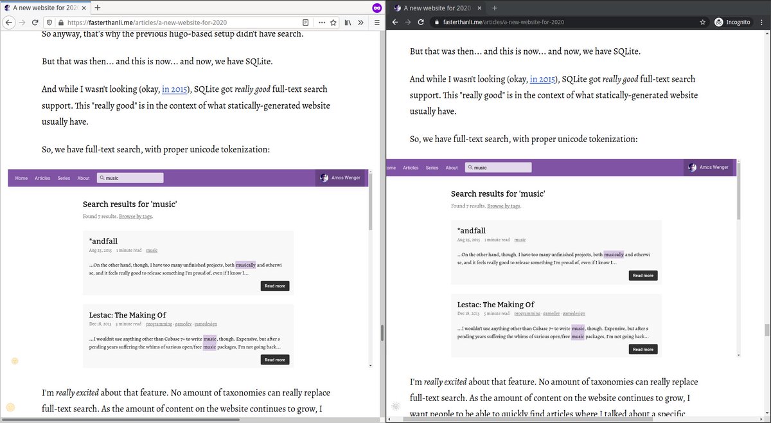Bookmark this page with Chrome star
This screenshot has height=423, width=771.
coord(702,22)
